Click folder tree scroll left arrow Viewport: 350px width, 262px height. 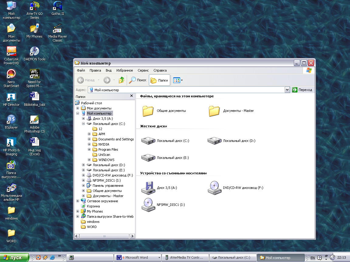coord(77,236)
